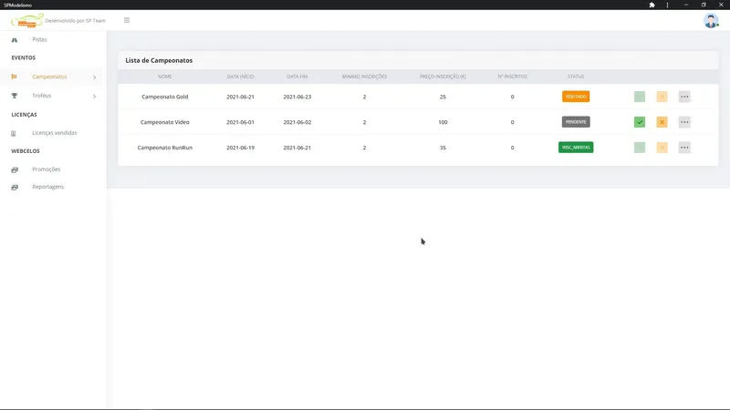
Task: Click the Campeonatos flag icon
Action: (x=14, y=77)
